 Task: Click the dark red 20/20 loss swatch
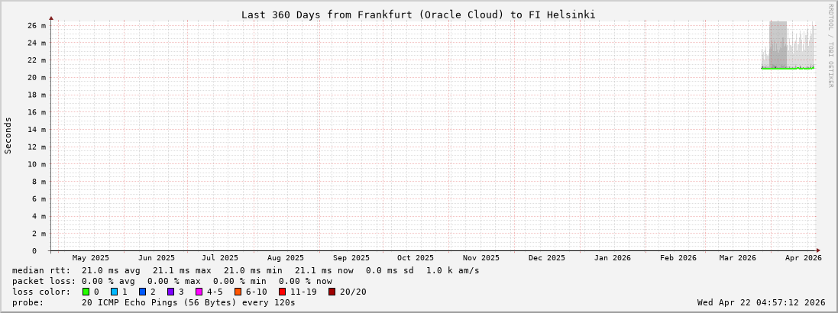coord(332,292)
